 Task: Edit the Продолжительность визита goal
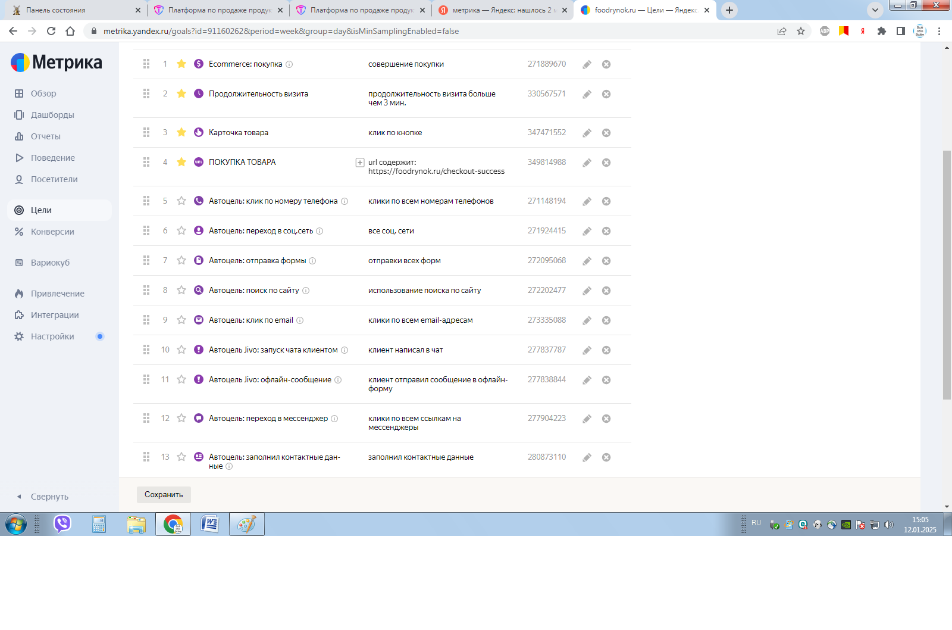pos(587,94)
